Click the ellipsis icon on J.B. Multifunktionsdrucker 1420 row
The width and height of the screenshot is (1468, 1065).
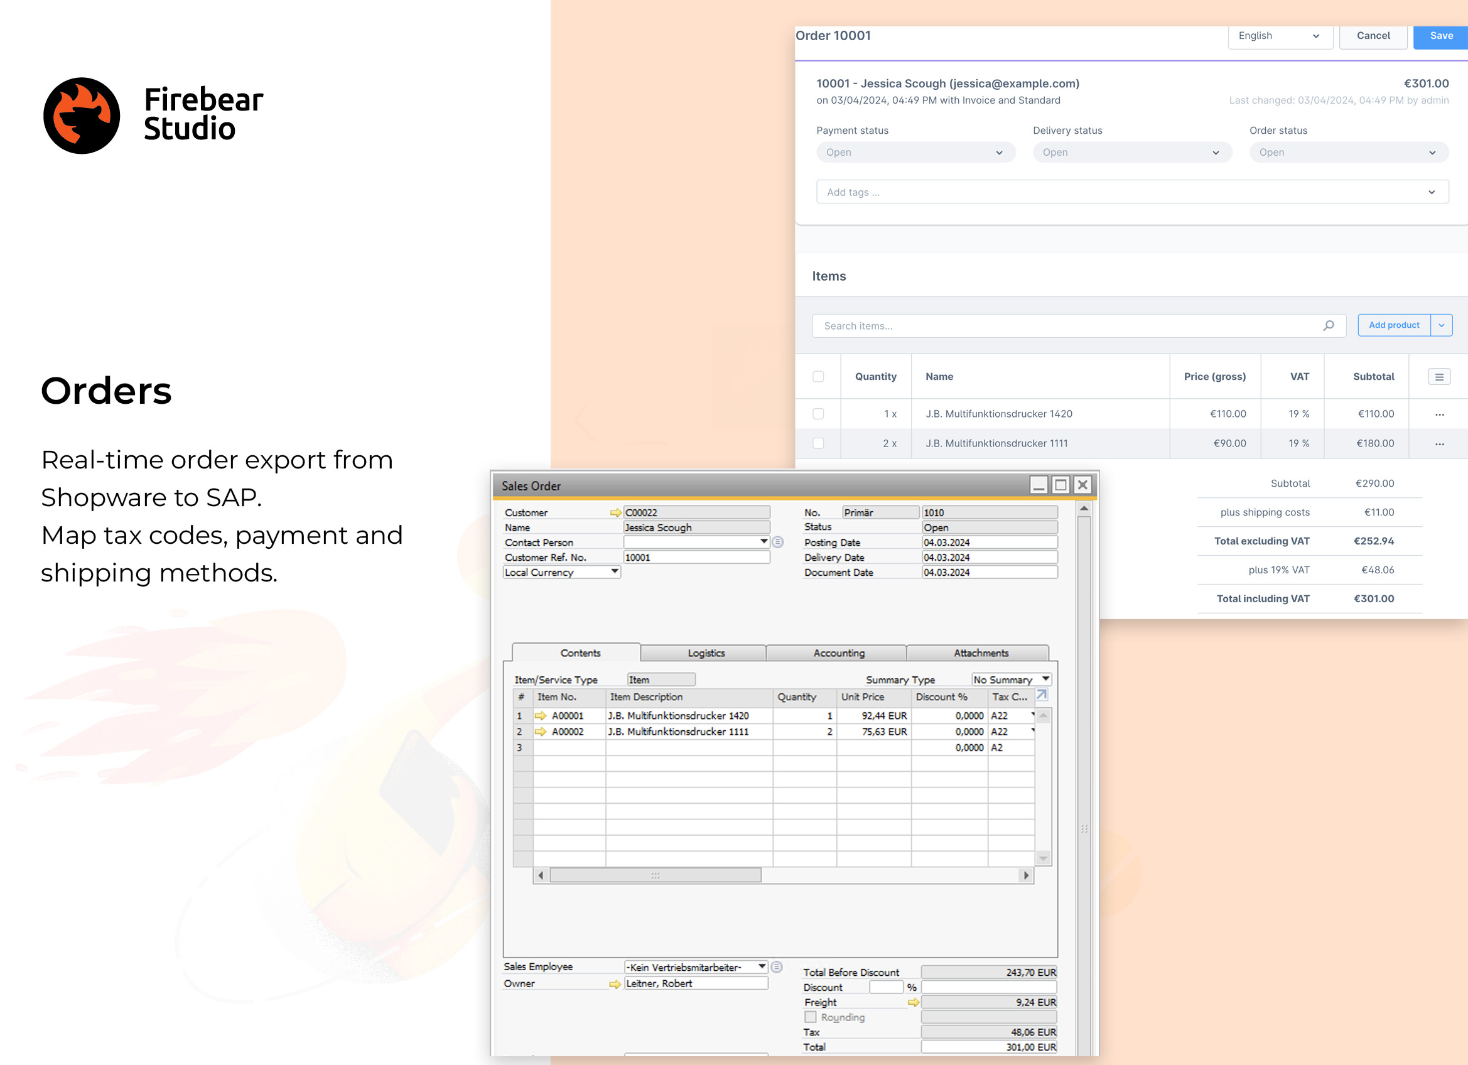(1440, 413)
